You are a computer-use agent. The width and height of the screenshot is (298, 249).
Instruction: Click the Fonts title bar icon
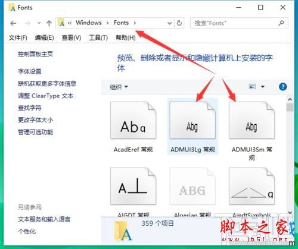12,8
